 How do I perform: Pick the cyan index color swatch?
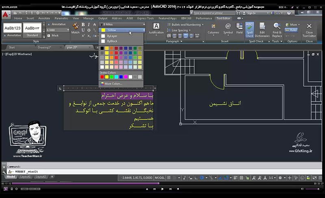click(116, 77)
